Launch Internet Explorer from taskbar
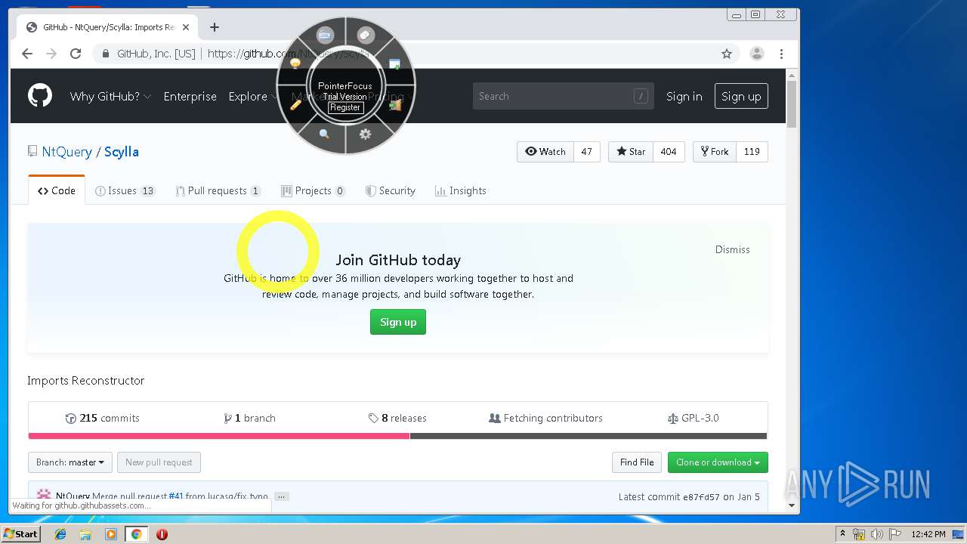This screenshot has width=967, height=544. [x=60, y=534]
